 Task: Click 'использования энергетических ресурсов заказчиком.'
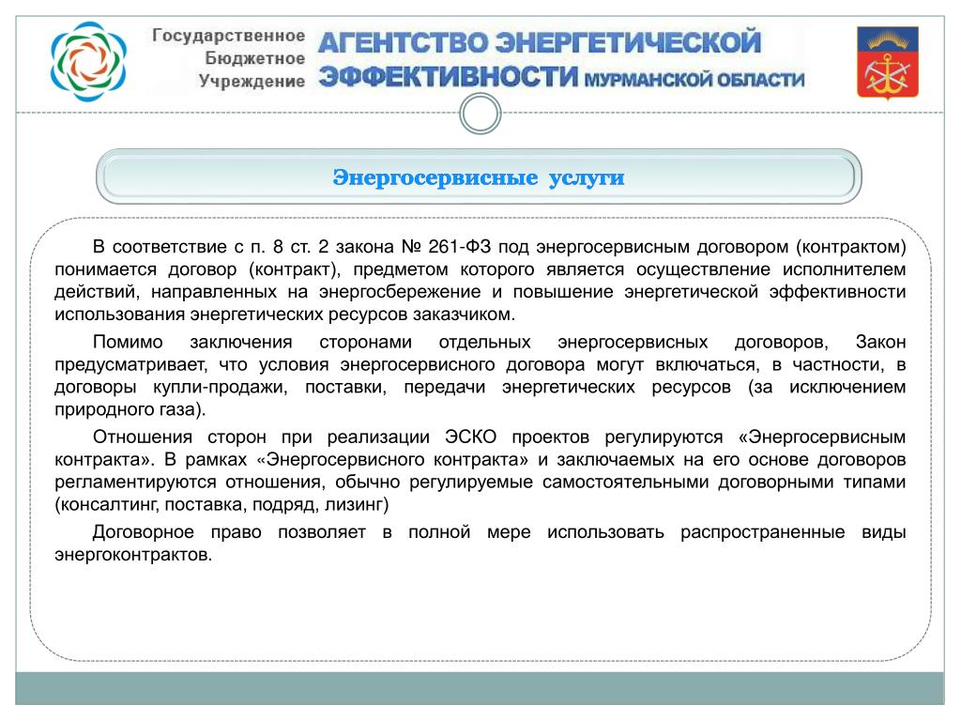[285, 314]
